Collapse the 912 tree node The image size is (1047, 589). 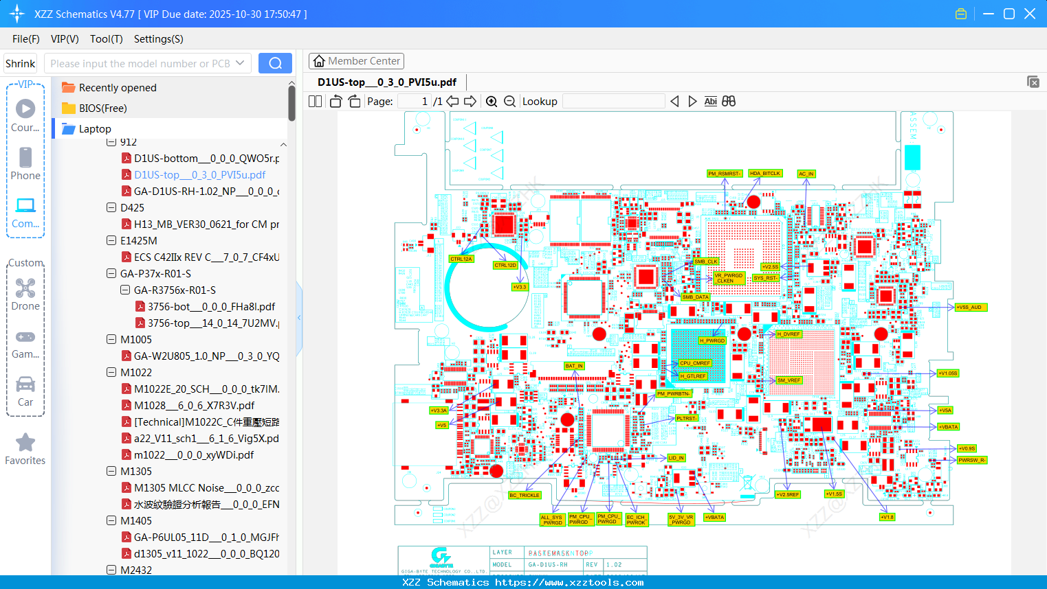(111, 142)
